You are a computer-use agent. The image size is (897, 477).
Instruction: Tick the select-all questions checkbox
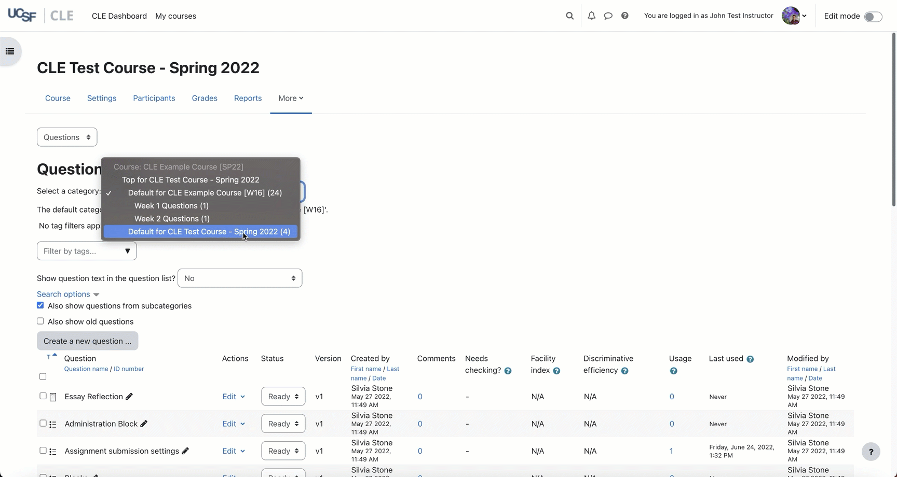(x=43, y=376)
